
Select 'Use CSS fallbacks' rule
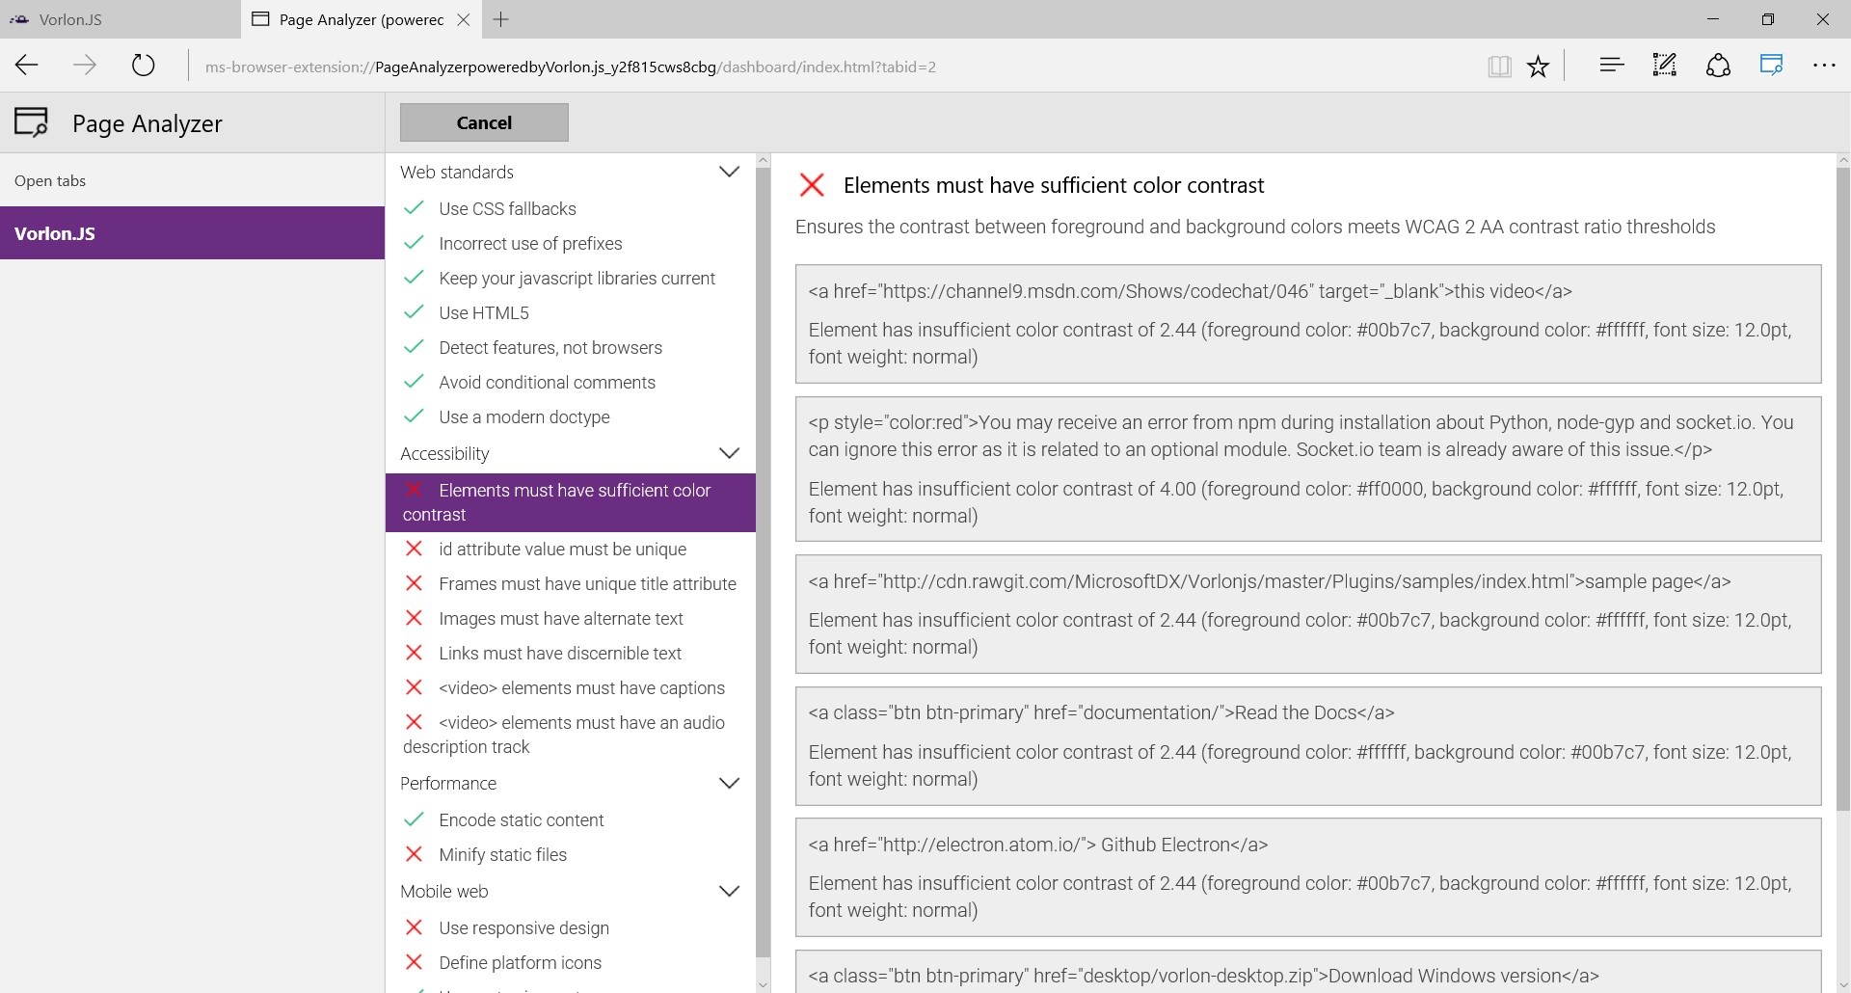[507, 209]
